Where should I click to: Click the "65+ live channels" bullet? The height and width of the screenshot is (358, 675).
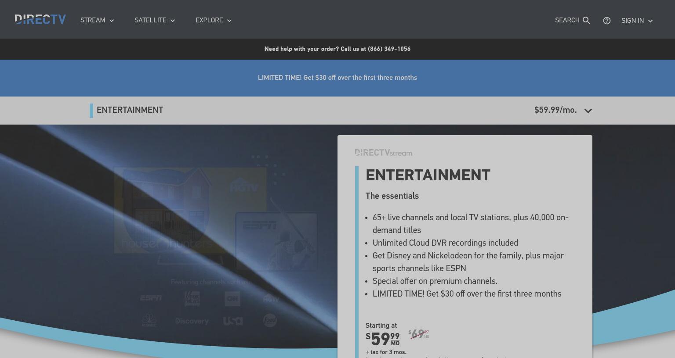(471, 224)
